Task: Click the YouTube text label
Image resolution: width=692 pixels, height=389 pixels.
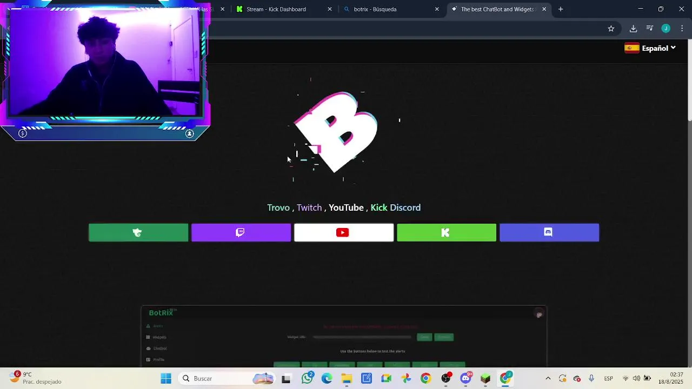Action: click(346, 207)
